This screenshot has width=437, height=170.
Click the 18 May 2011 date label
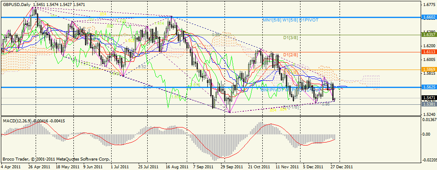68,167
